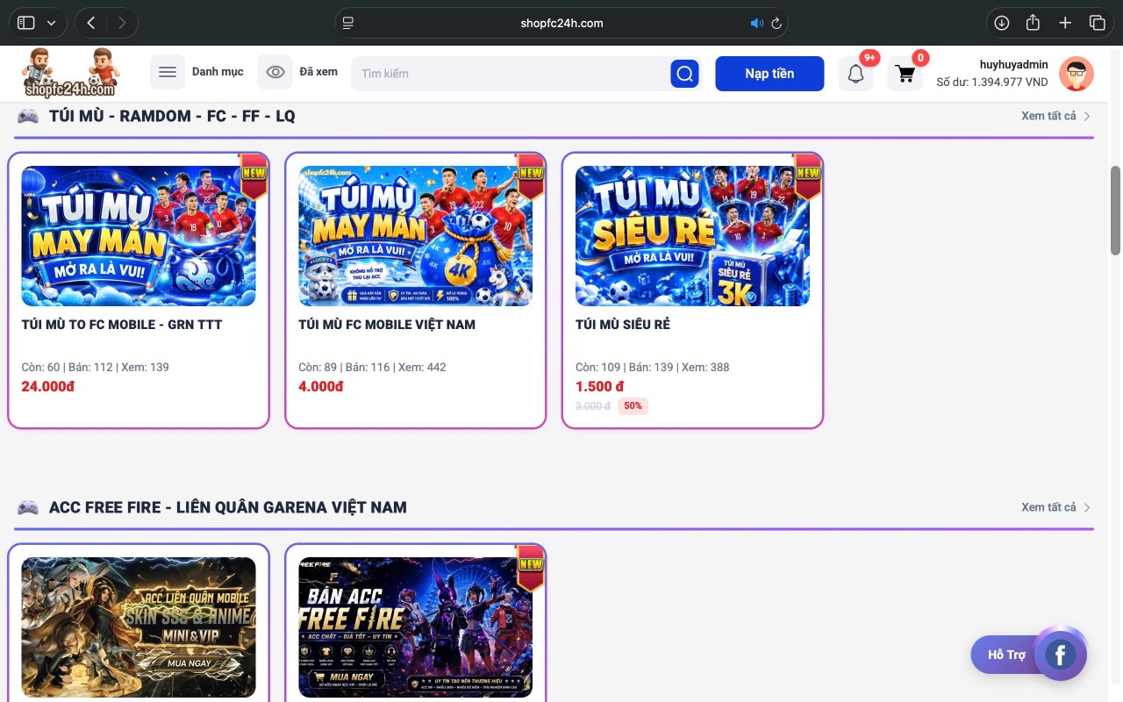Click the stats text Còn: 109 | Bán: 139 | Xem: 388

click(x=653, y=367)
